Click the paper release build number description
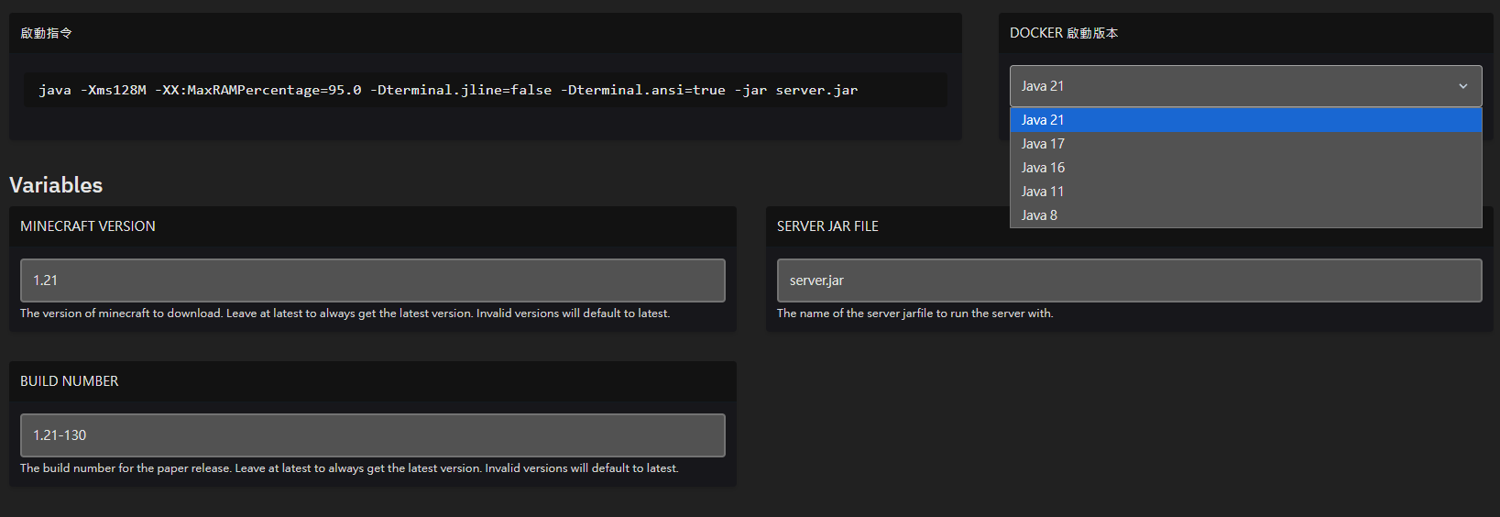 [x=349, y=468]
